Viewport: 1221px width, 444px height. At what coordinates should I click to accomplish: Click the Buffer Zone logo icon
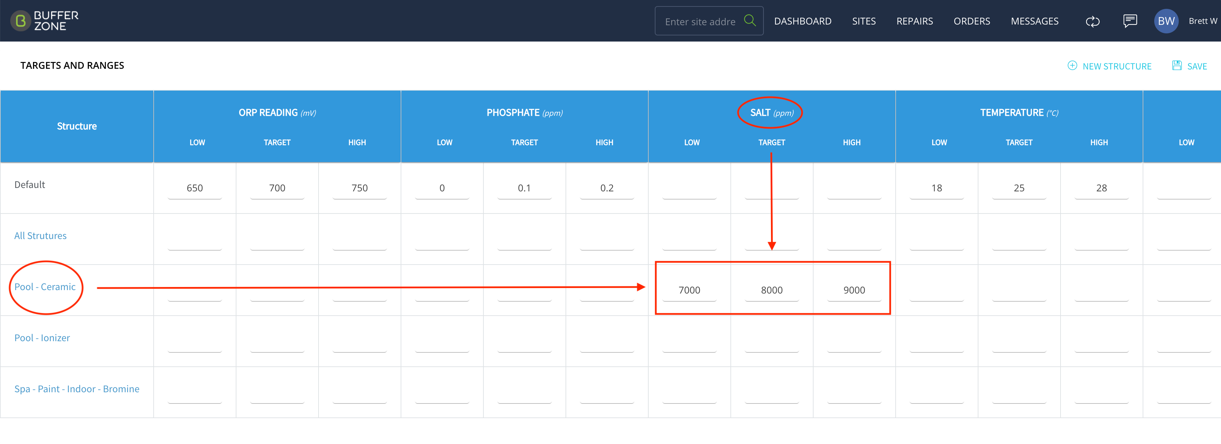coord(20,21)
